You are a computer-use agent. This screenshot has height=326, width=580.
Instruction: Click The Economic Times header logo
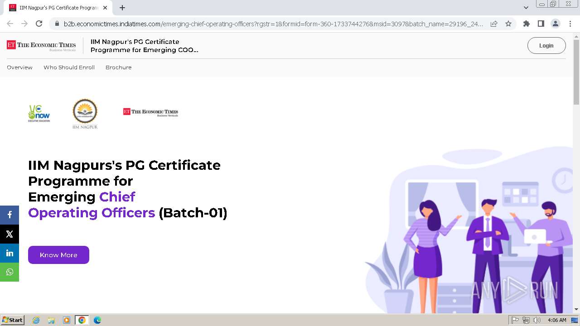pyautogui.click(x=41, y=46)
